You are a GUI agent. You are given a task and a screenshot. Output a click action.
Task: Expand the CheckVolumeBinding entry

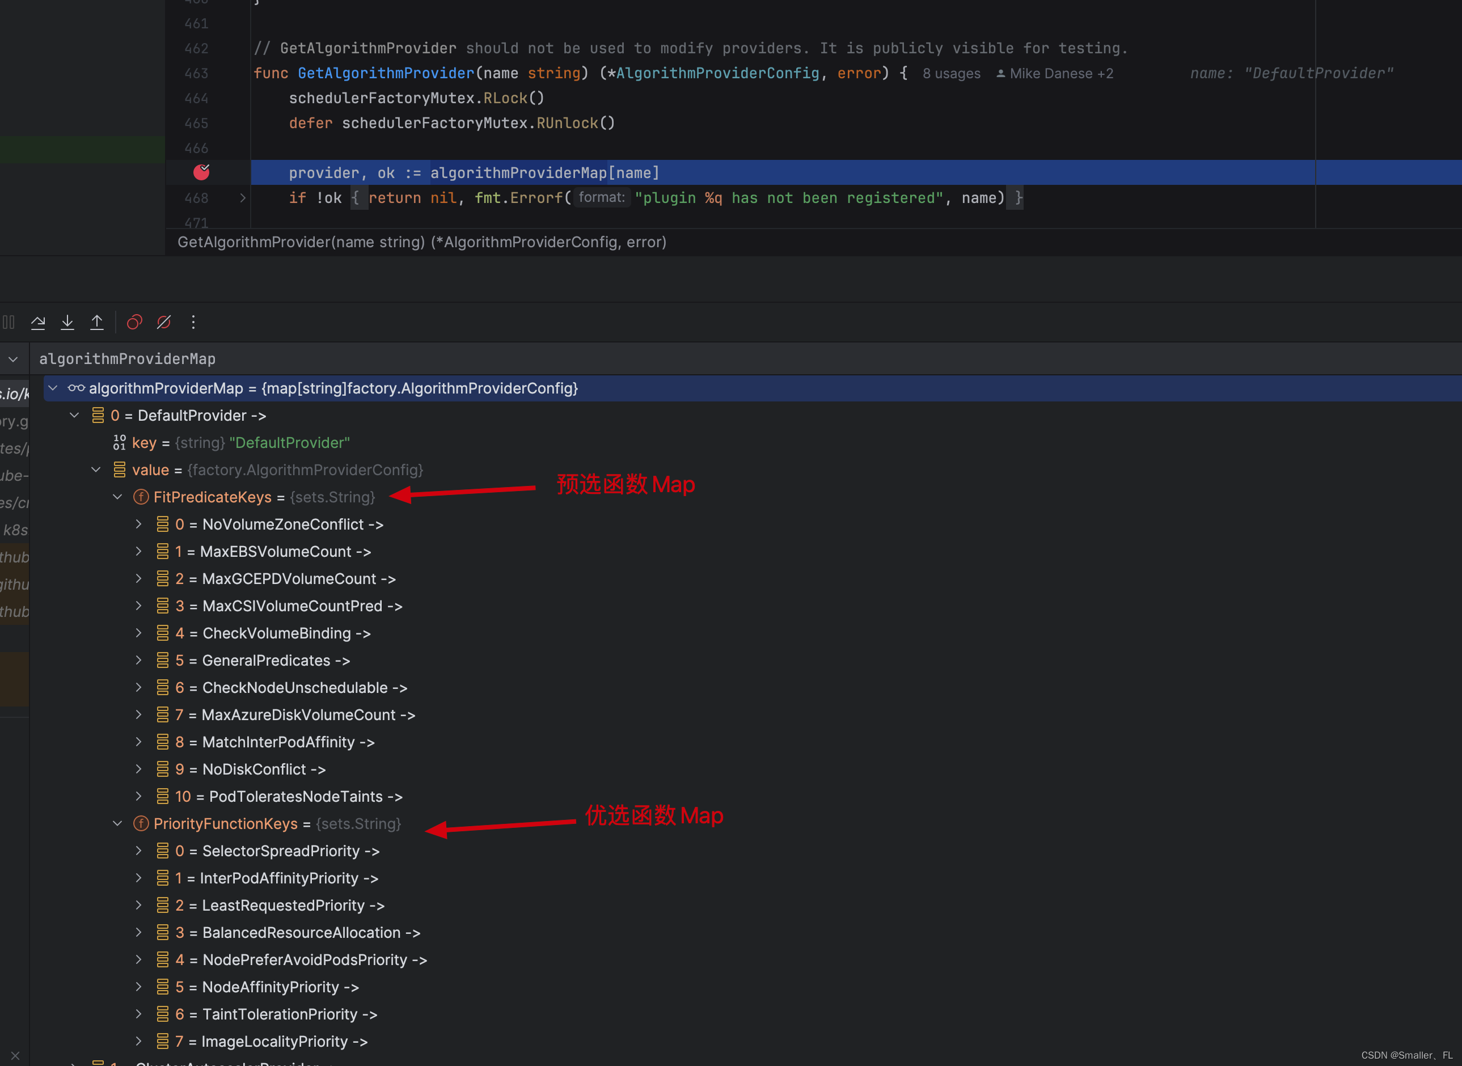[139, 633]
